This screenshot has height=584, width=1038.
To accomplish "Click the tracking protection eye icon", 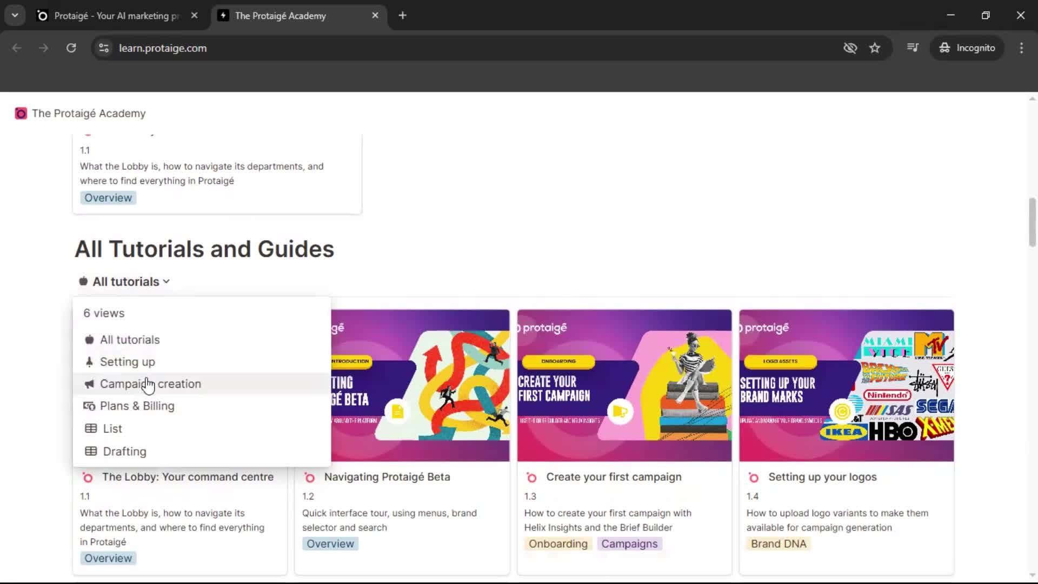I will [x=850, y=48].
